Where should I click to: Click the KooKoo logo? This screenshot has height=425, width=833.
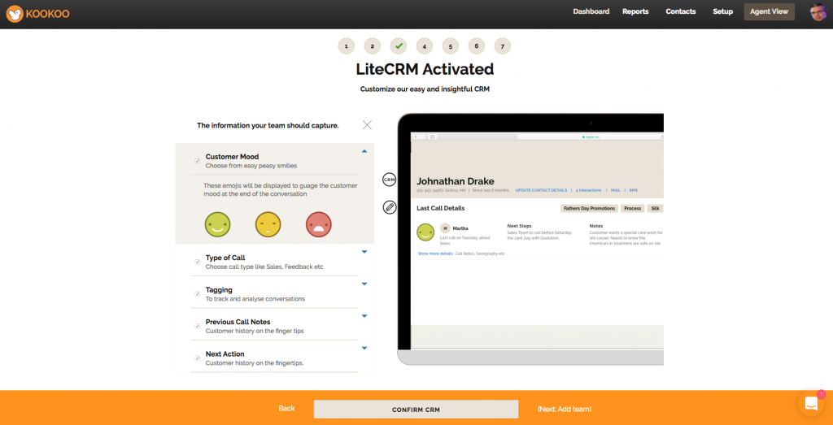pyautogui.click(x=37, y=14)
